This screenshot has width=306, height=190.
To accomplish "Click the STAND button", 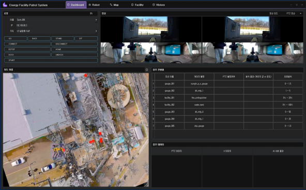I will coord(63,38).
